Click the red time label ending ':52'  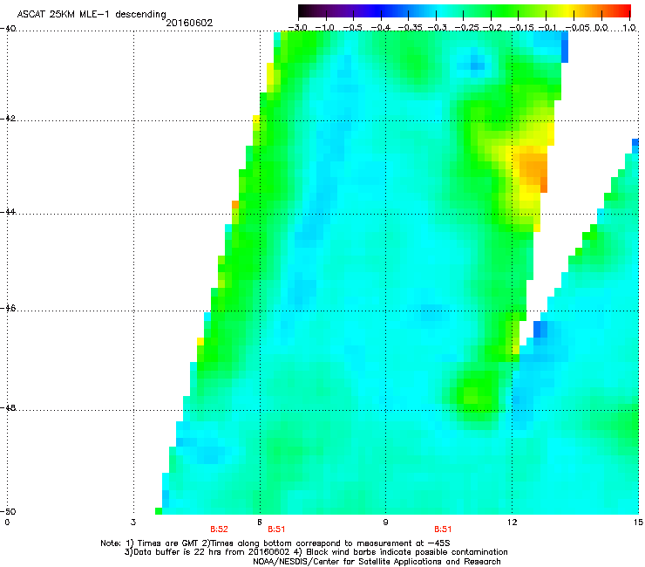(x=219, y=529)
